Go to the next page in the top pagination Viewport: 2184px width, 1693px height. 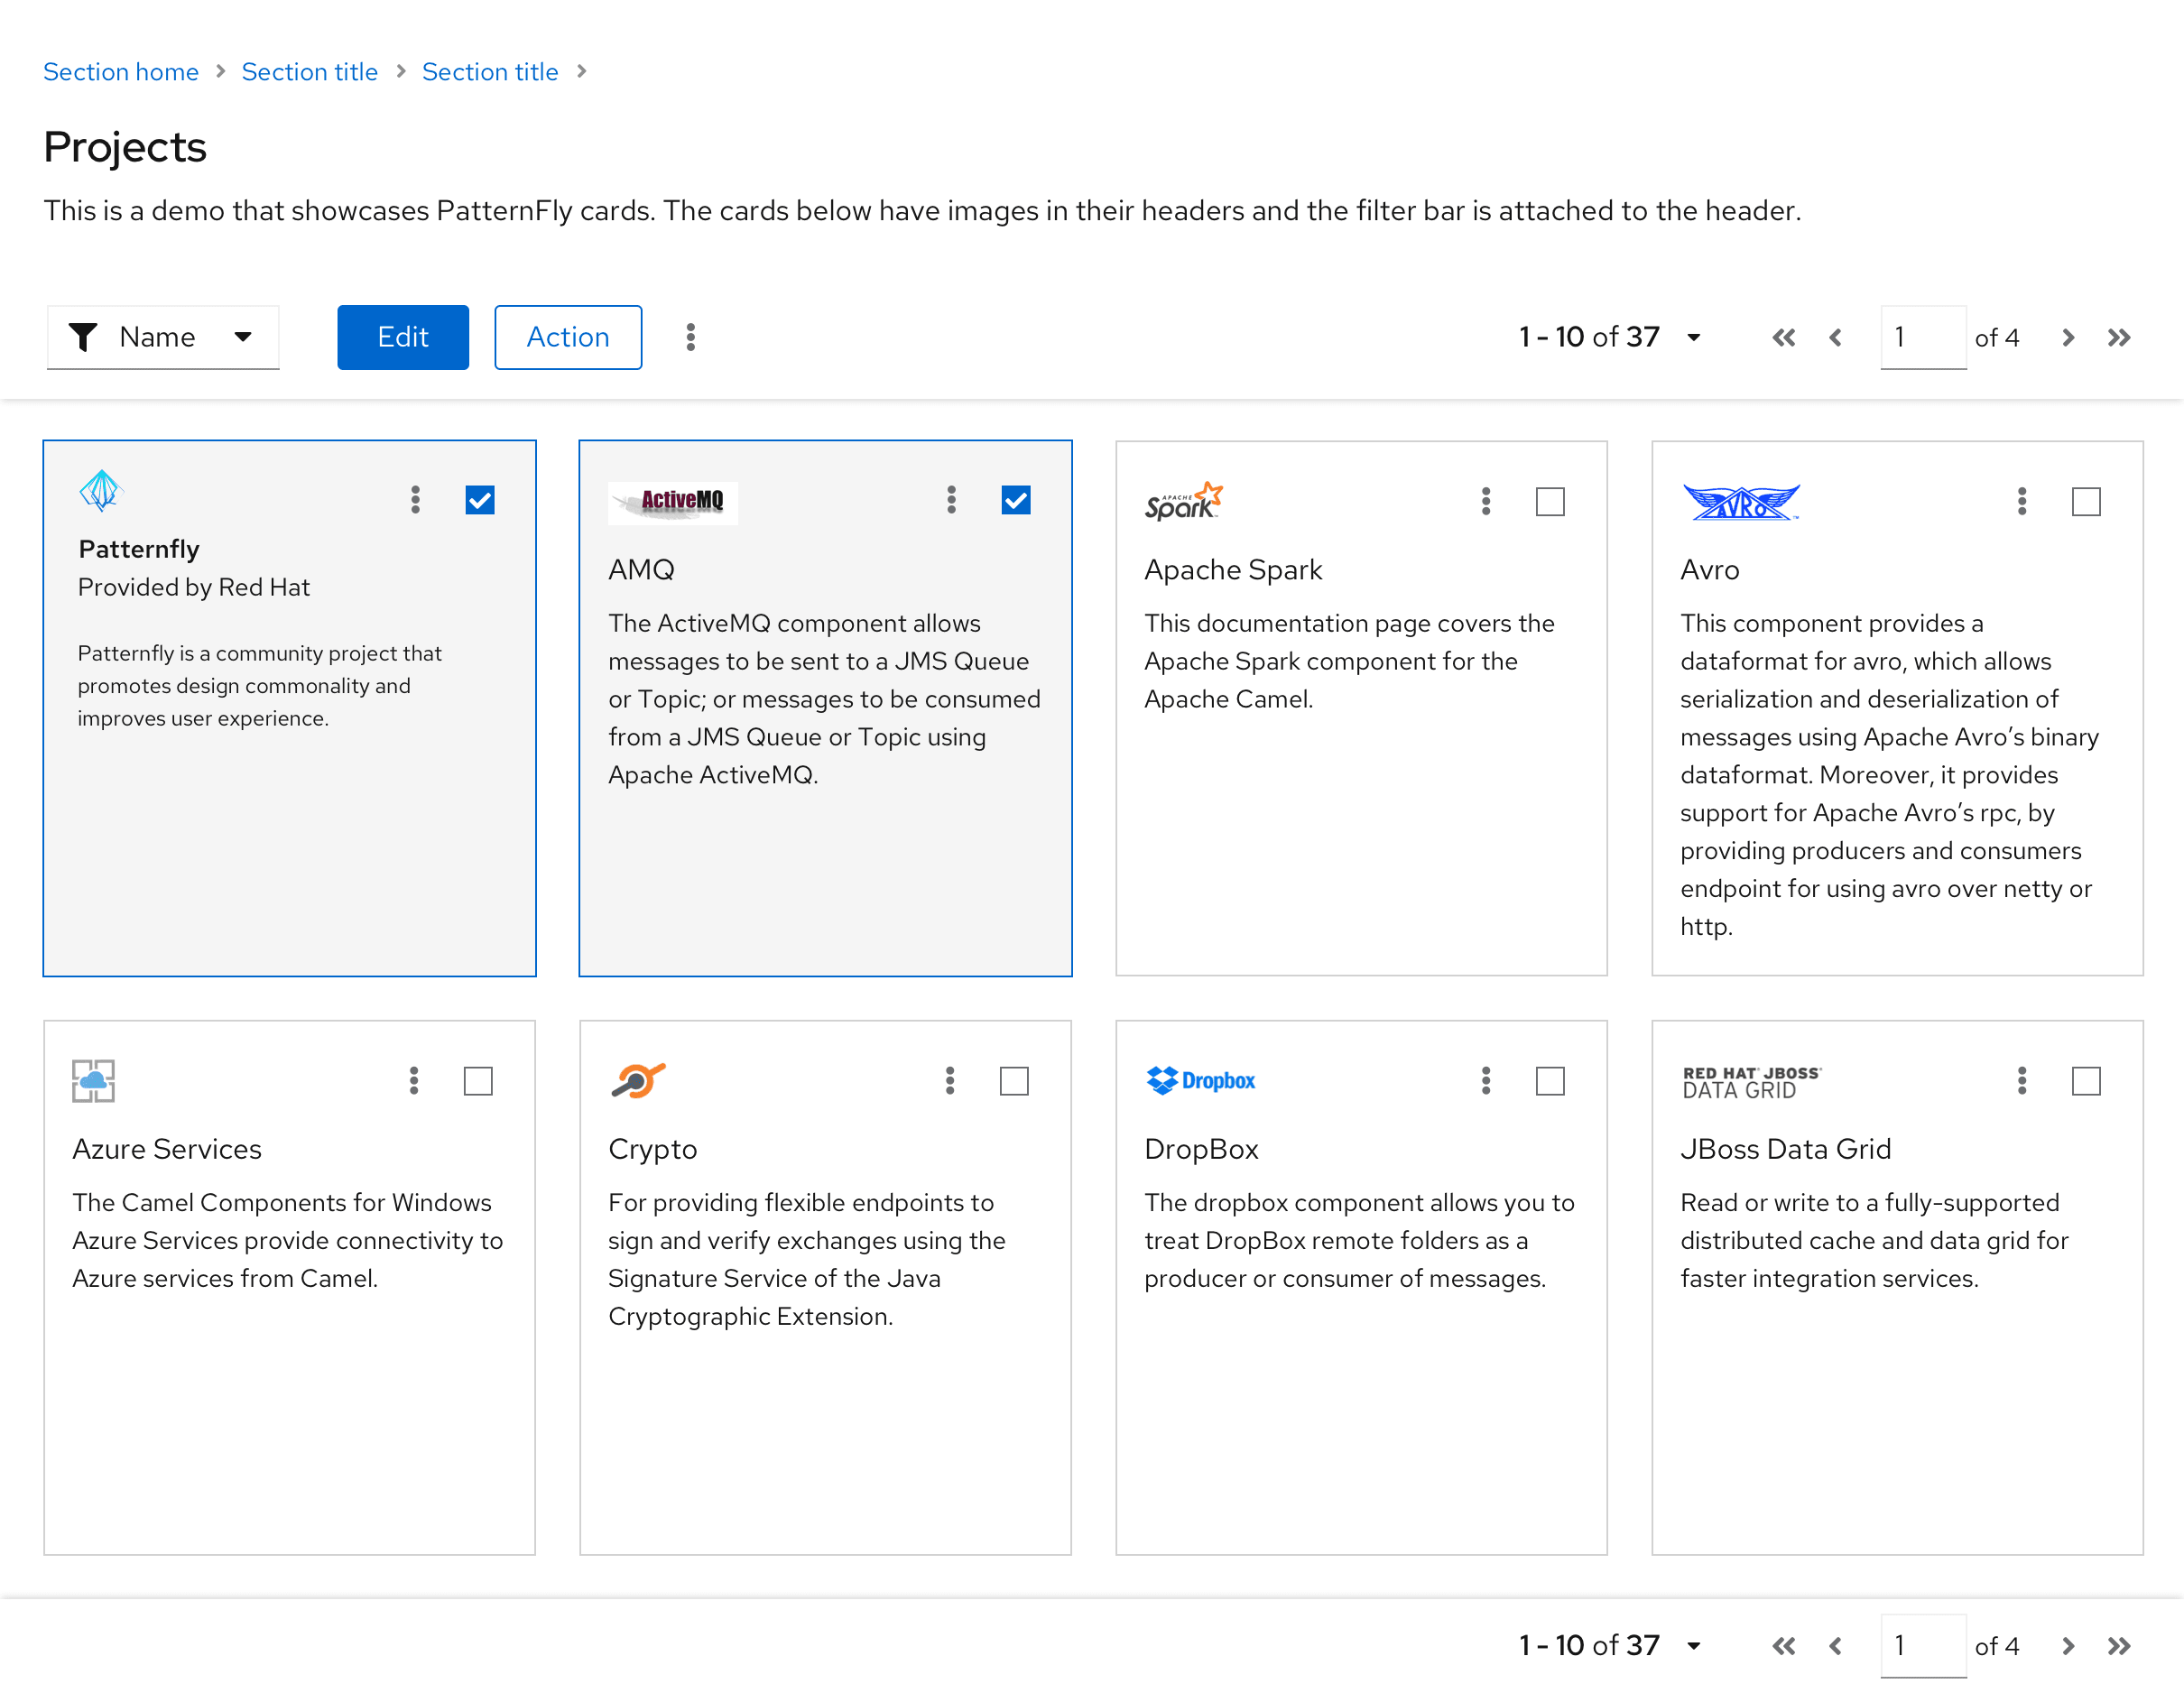point(2068,338)
